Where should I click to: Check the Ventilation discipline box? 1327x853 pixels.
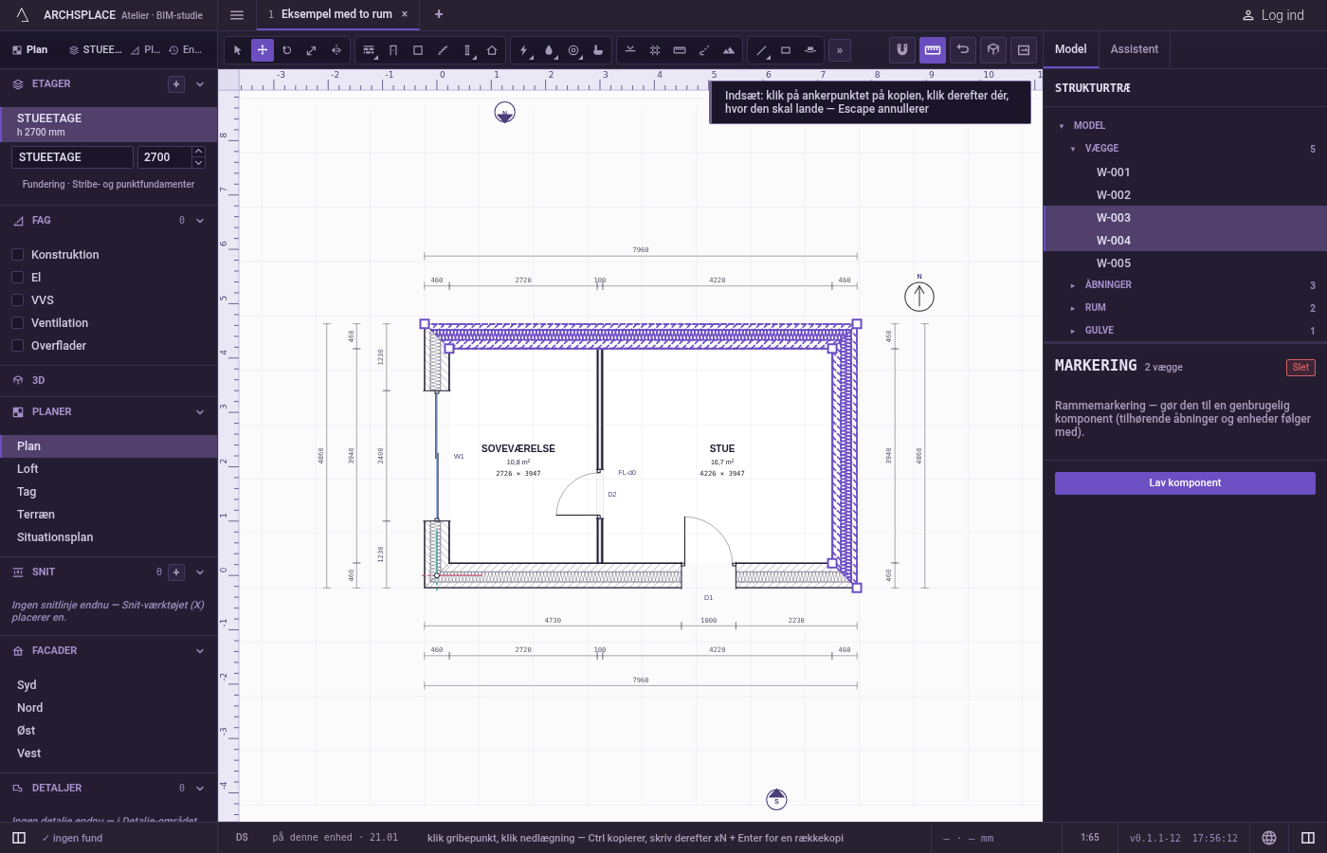click(x=17, y=322)
